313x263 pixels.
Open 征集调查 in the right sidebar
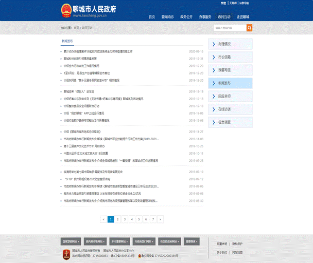[x=230, y=122]
